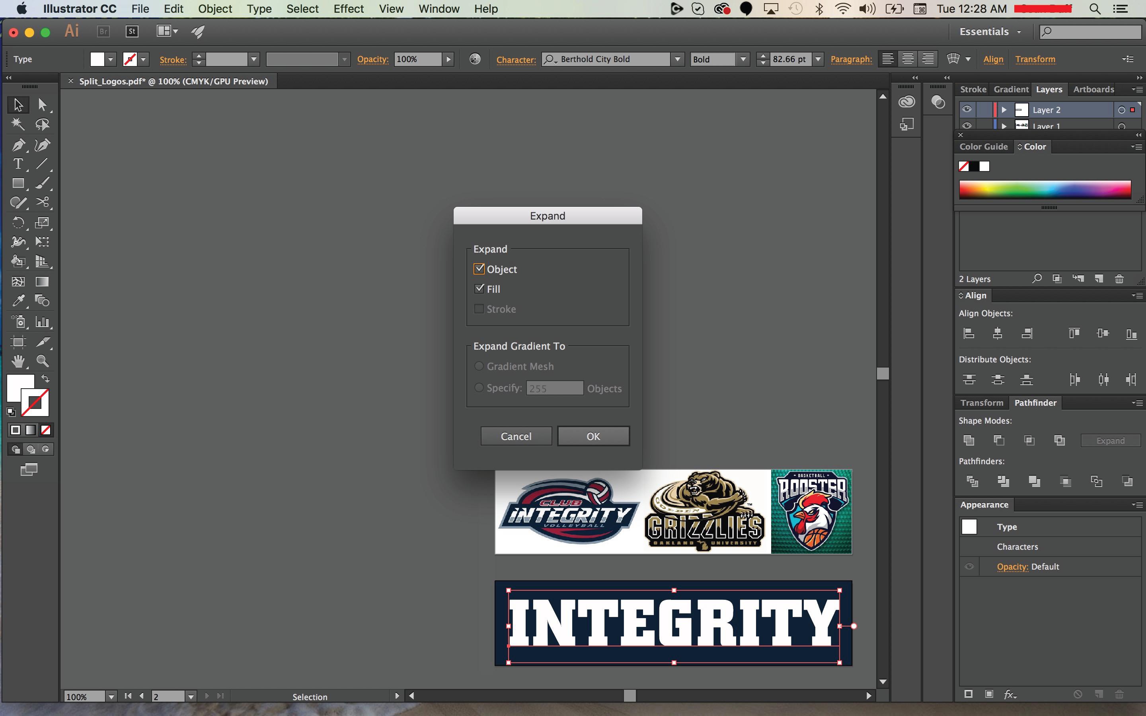
Task: Click the Horizontal Distribute Center icon
Action: (1104, 379)
